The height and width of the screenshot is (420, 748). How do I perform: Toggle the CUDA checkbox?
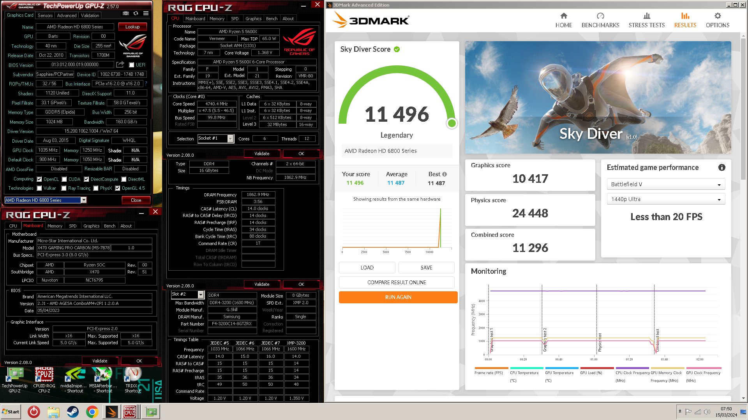(x=64, y=179)
